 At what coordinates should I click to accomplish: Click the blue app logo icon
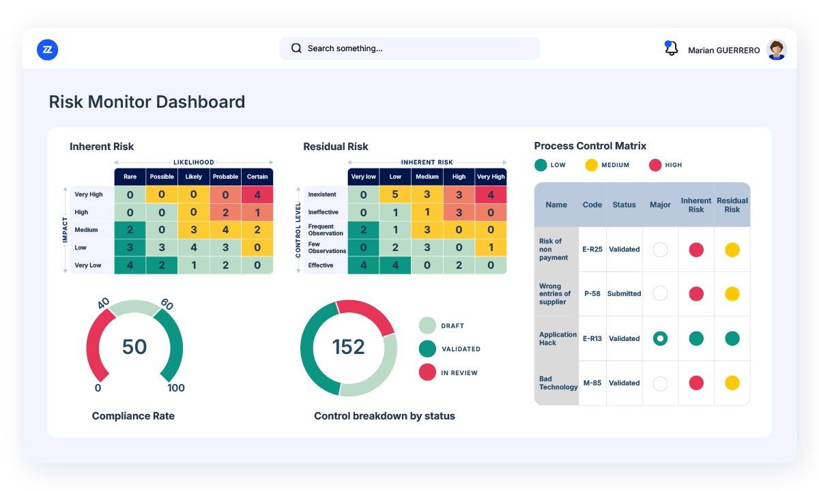[x=47, y=49]
